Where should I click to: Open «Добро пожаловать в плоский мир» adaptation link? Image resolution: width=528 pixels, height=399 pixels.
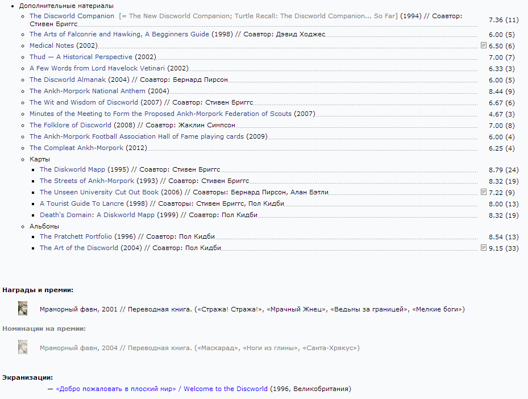(161, 389)
